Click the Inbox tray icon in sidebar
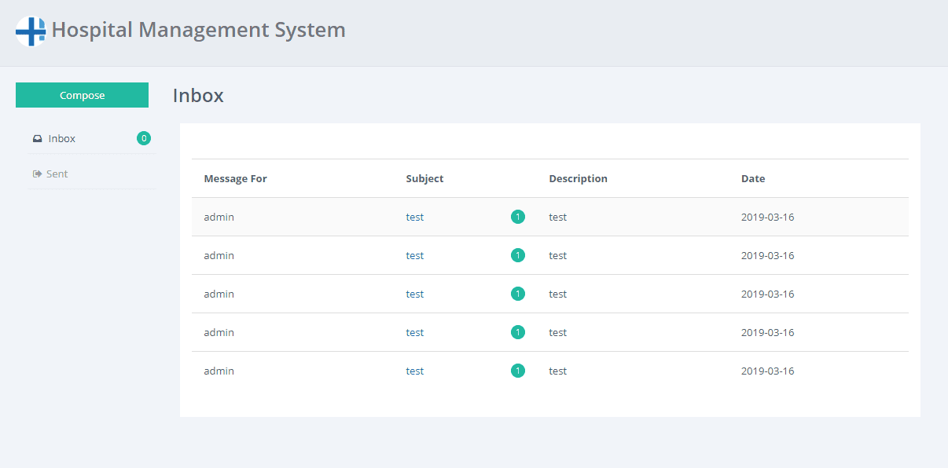948x468 pixels. pos(37,139)
